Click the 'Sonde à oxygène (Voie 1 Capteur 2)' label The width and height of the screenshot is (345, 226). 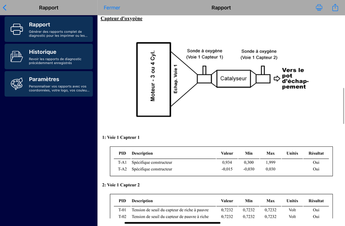[259, 55]
